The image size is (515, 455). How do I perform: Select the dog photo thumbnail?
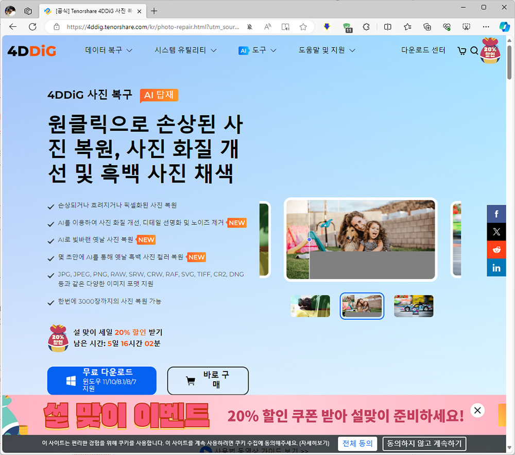(311, 306)
